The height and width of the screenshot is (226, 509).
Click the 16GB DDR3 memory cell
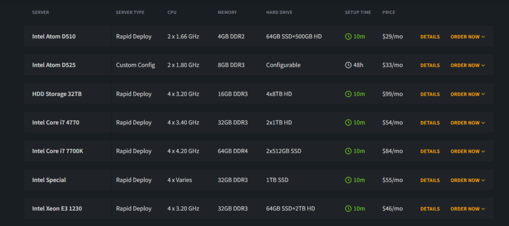coord(233,94)
